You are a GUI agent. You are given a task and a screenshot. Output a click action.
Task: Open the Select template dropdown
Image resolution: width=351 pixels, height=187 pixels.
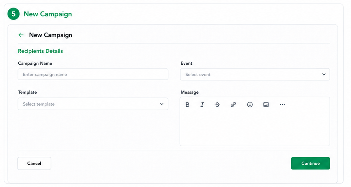(x=93, y=104)
